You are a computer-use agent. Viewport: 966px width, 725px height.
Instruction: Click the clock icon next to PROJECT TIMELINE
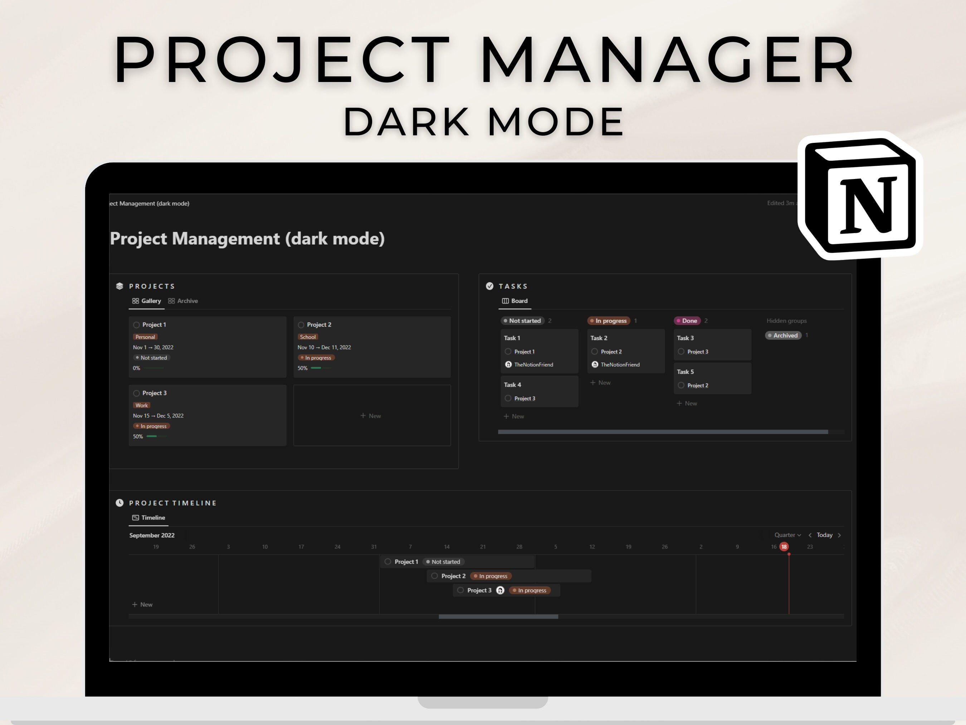click(x=120, y=503)
